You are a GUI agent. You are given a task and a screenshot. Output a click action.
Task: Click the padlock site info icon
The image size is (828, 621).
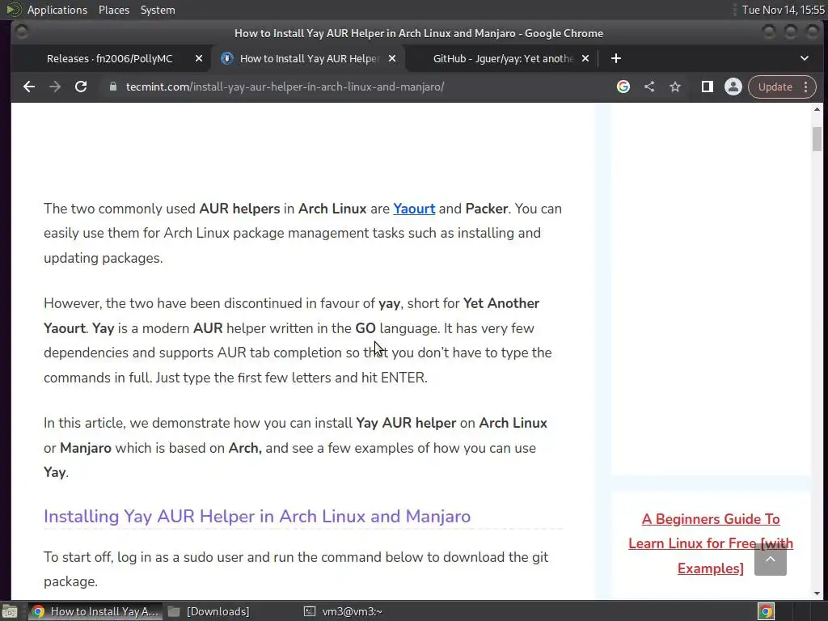pyautogui.click(x=112, y=87)
